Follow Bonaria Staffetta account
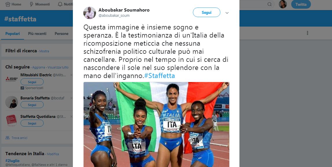This screenshot has height=167, width=332. tap(32, 105)
